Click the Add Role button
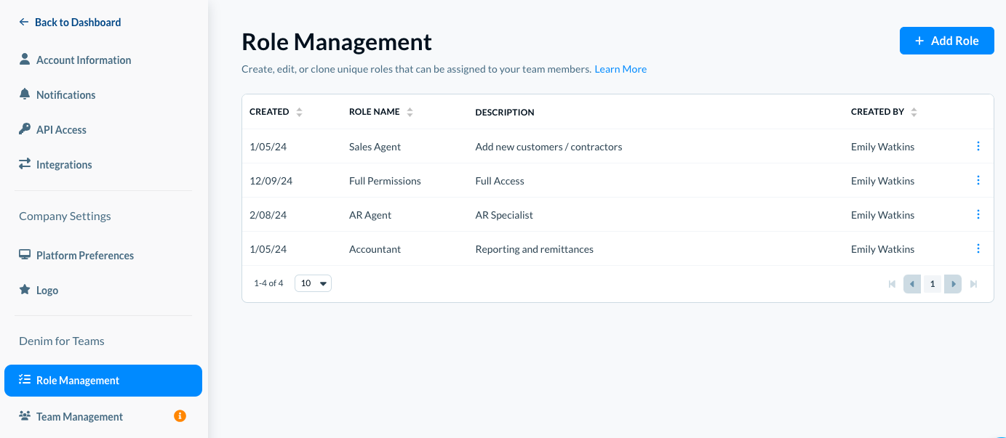Screen dimensions: 1006x438 [946, 41]
